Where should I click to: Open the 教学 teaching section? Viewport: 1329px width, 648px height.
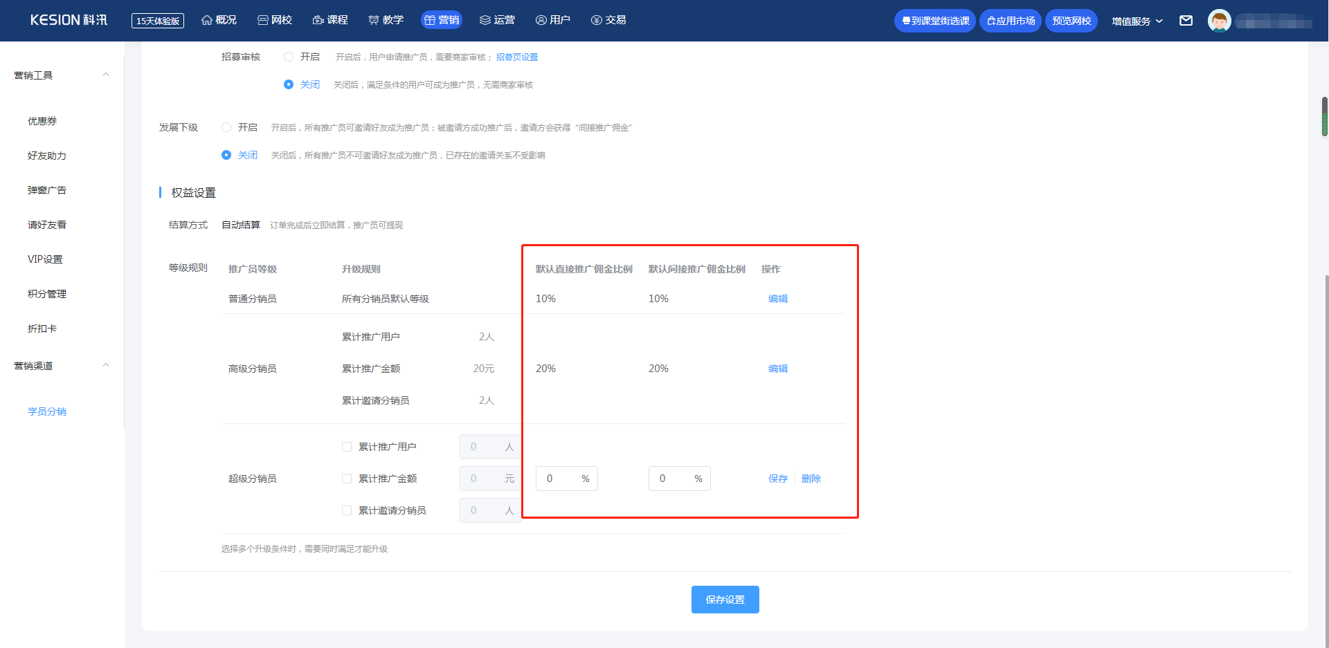[386, 20]
